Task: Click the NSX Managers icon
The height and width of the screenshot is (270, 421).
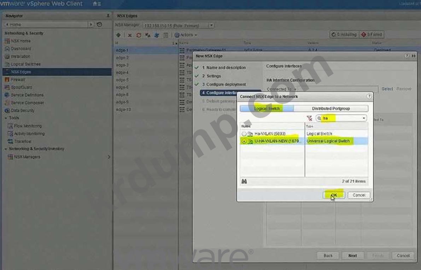Action: click(10, 157)
